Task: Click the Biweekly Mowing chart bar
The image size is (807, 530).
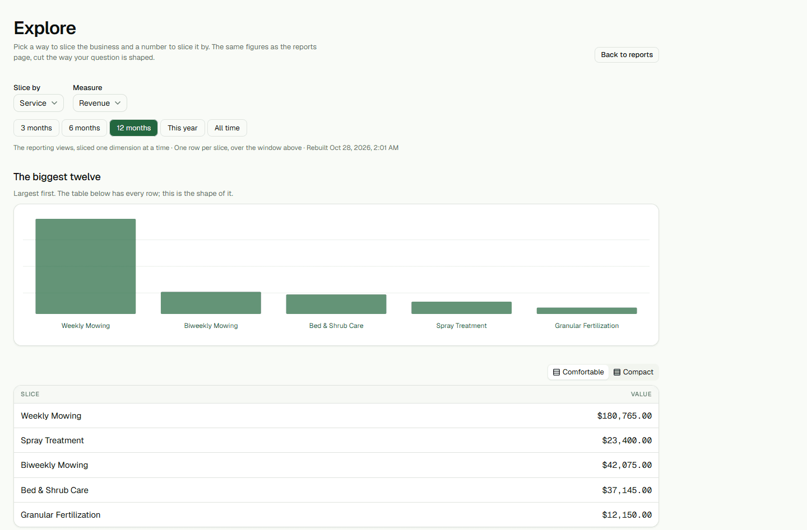Action: (211, 303)
